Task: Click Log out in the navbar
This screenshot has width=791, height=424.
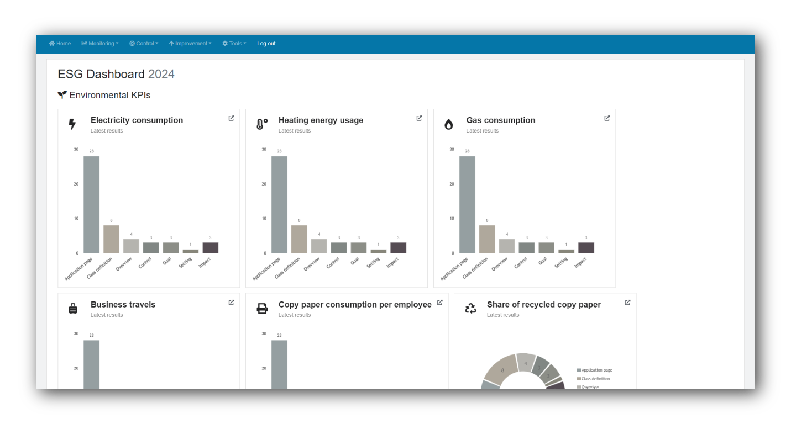Action: coord(266,43)
